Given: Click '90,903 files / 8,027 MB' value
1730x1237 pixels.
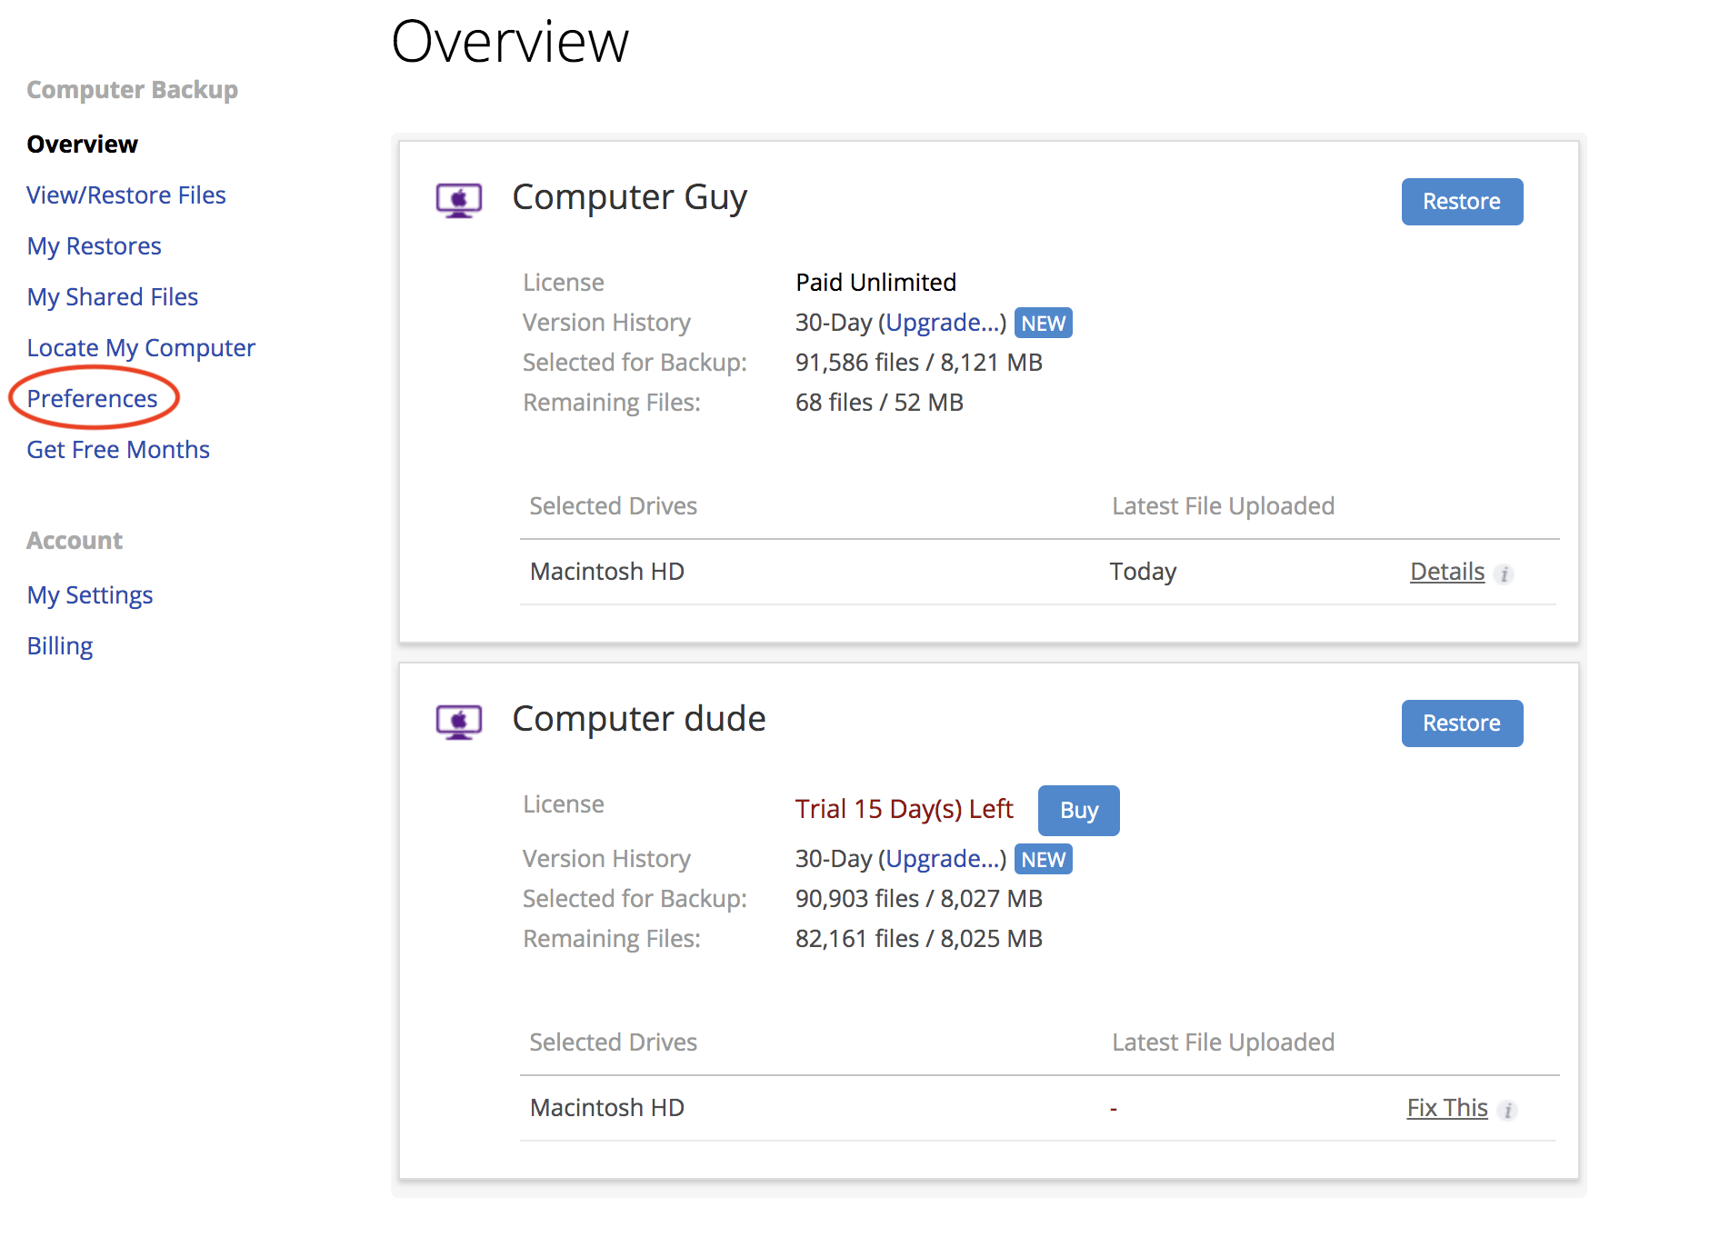Looking at the screenshot, I should (919, 898).
